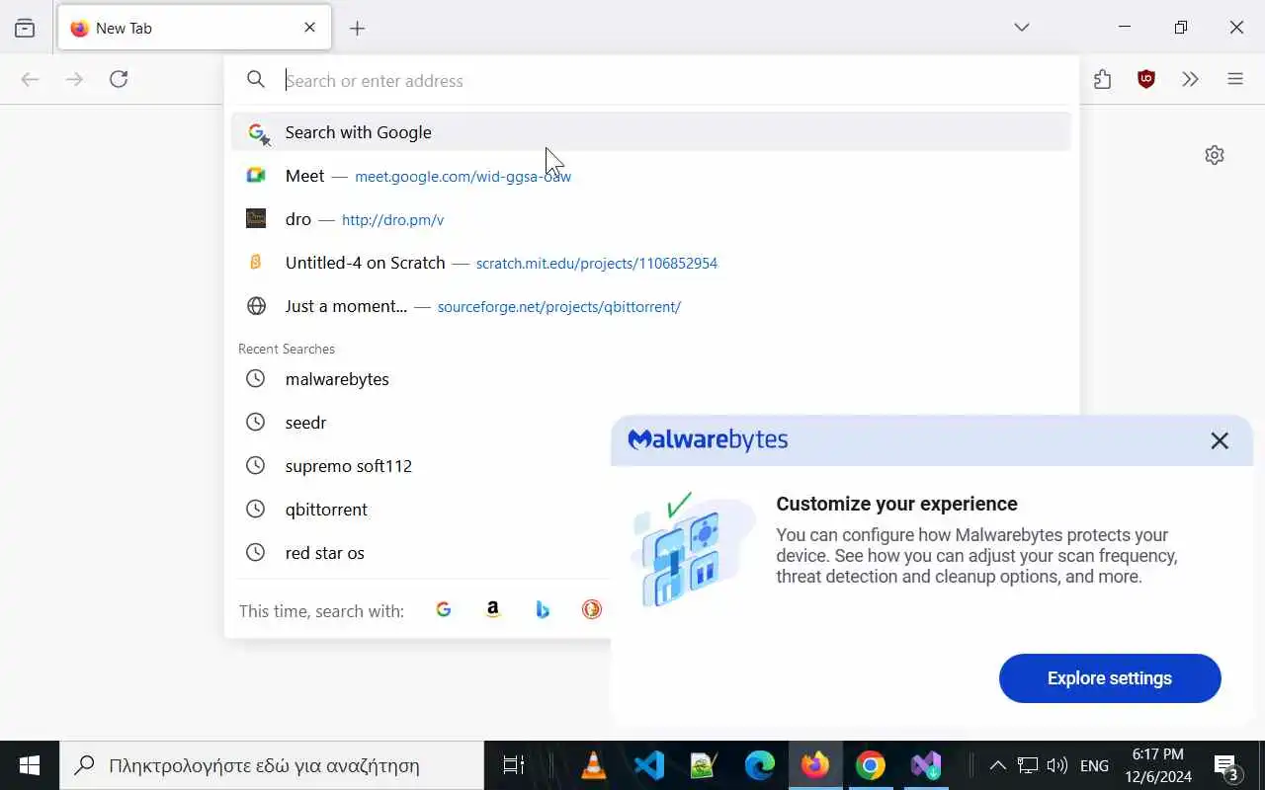Screen dimensions: 1265x790
Task: Choose Search with Google suggestion
Action: click(651, 132)
